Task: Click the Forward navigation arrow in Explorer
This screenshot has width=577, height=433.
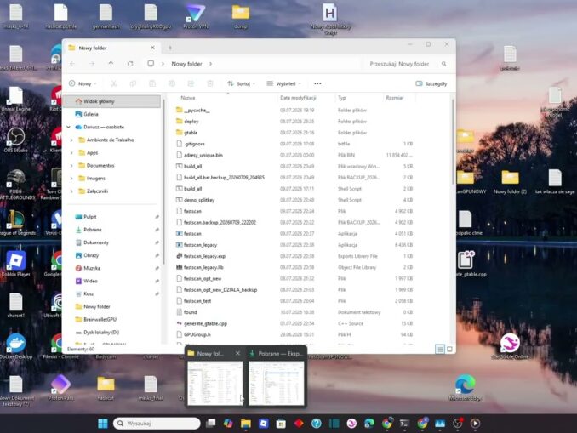Action: pyautogui.click(x=92, y=64)
